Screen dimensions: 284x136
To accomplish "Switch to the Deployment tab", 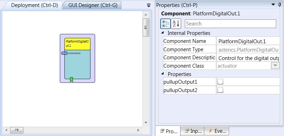I will pyautogui.click(x=34, y=5).
